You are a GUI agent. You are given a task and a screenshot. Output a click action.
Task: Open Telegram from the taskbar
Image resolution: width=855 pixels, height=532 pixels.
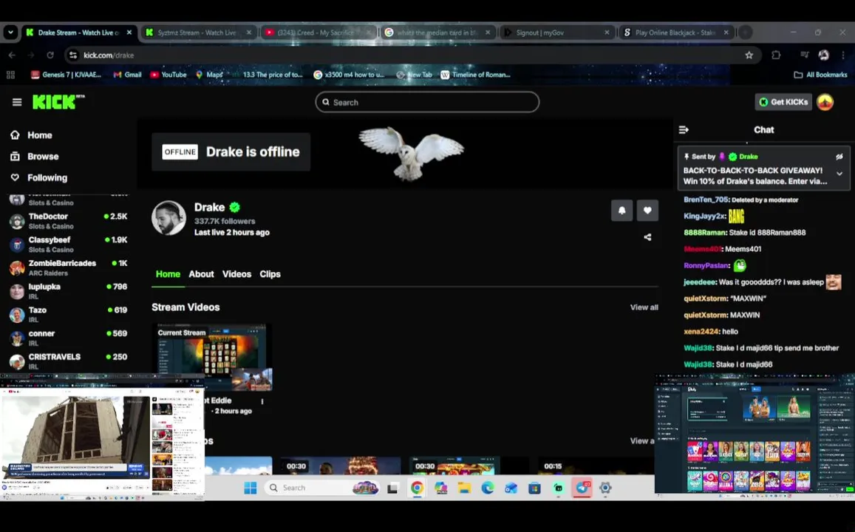[x=582, y=488]
